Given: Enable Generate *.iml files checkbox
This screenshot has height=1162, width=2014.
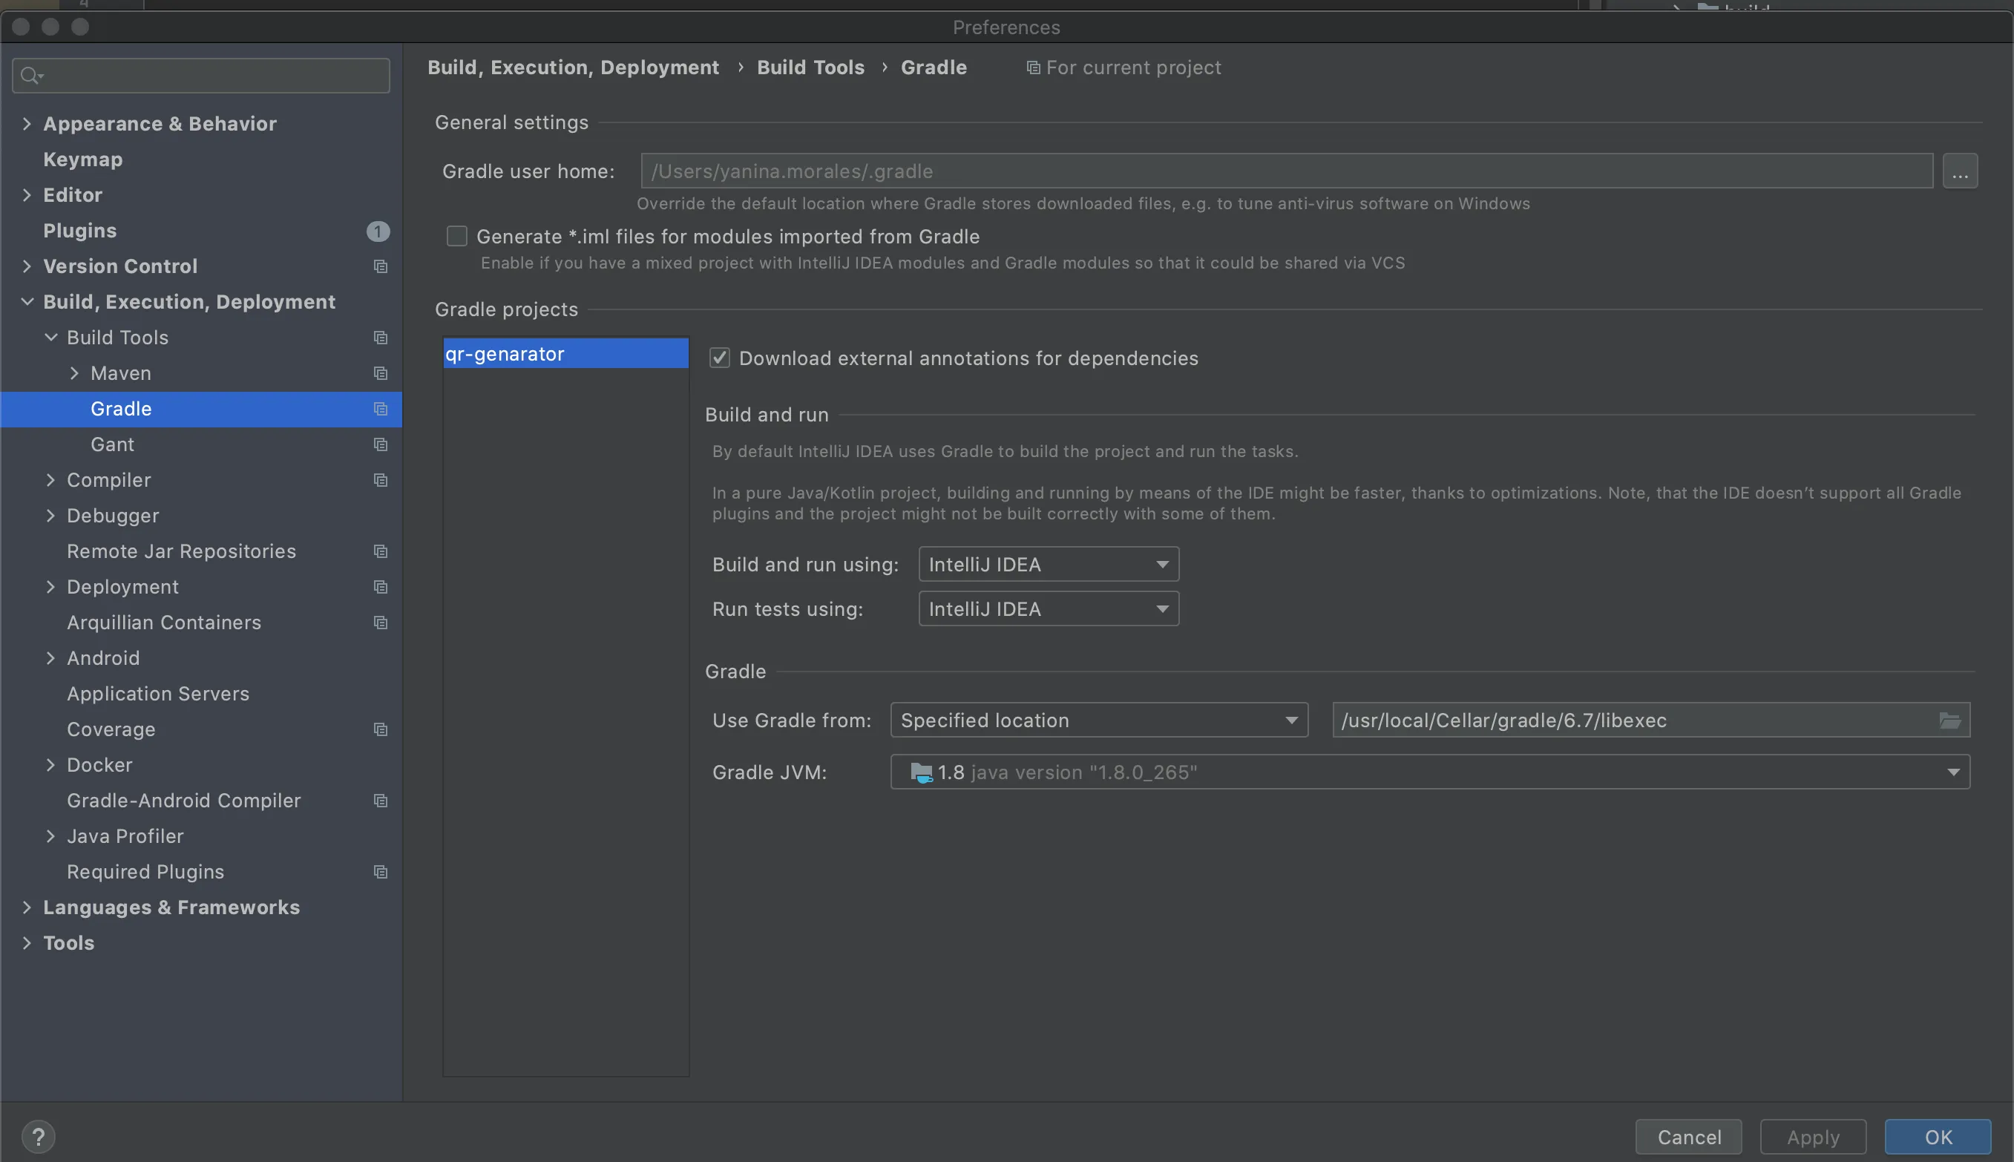Looking at the screenshot, I should (x=457, y=236).
